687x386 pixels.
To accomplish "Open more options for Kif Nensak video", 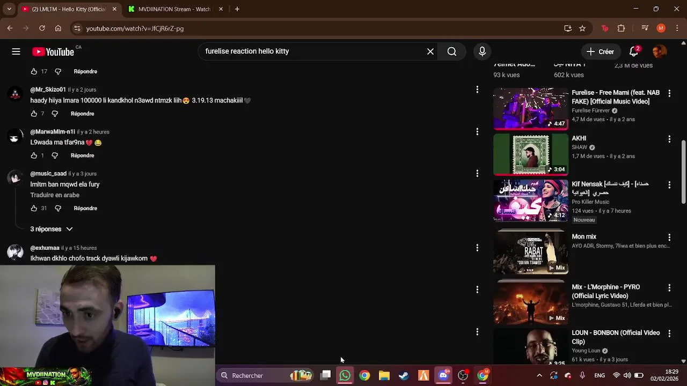I will [x=669, y=184].
